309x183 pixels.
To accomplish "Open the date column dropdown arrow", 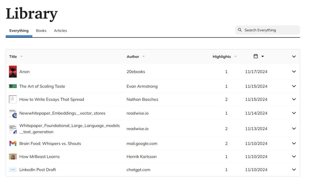I will pos(262,57).
